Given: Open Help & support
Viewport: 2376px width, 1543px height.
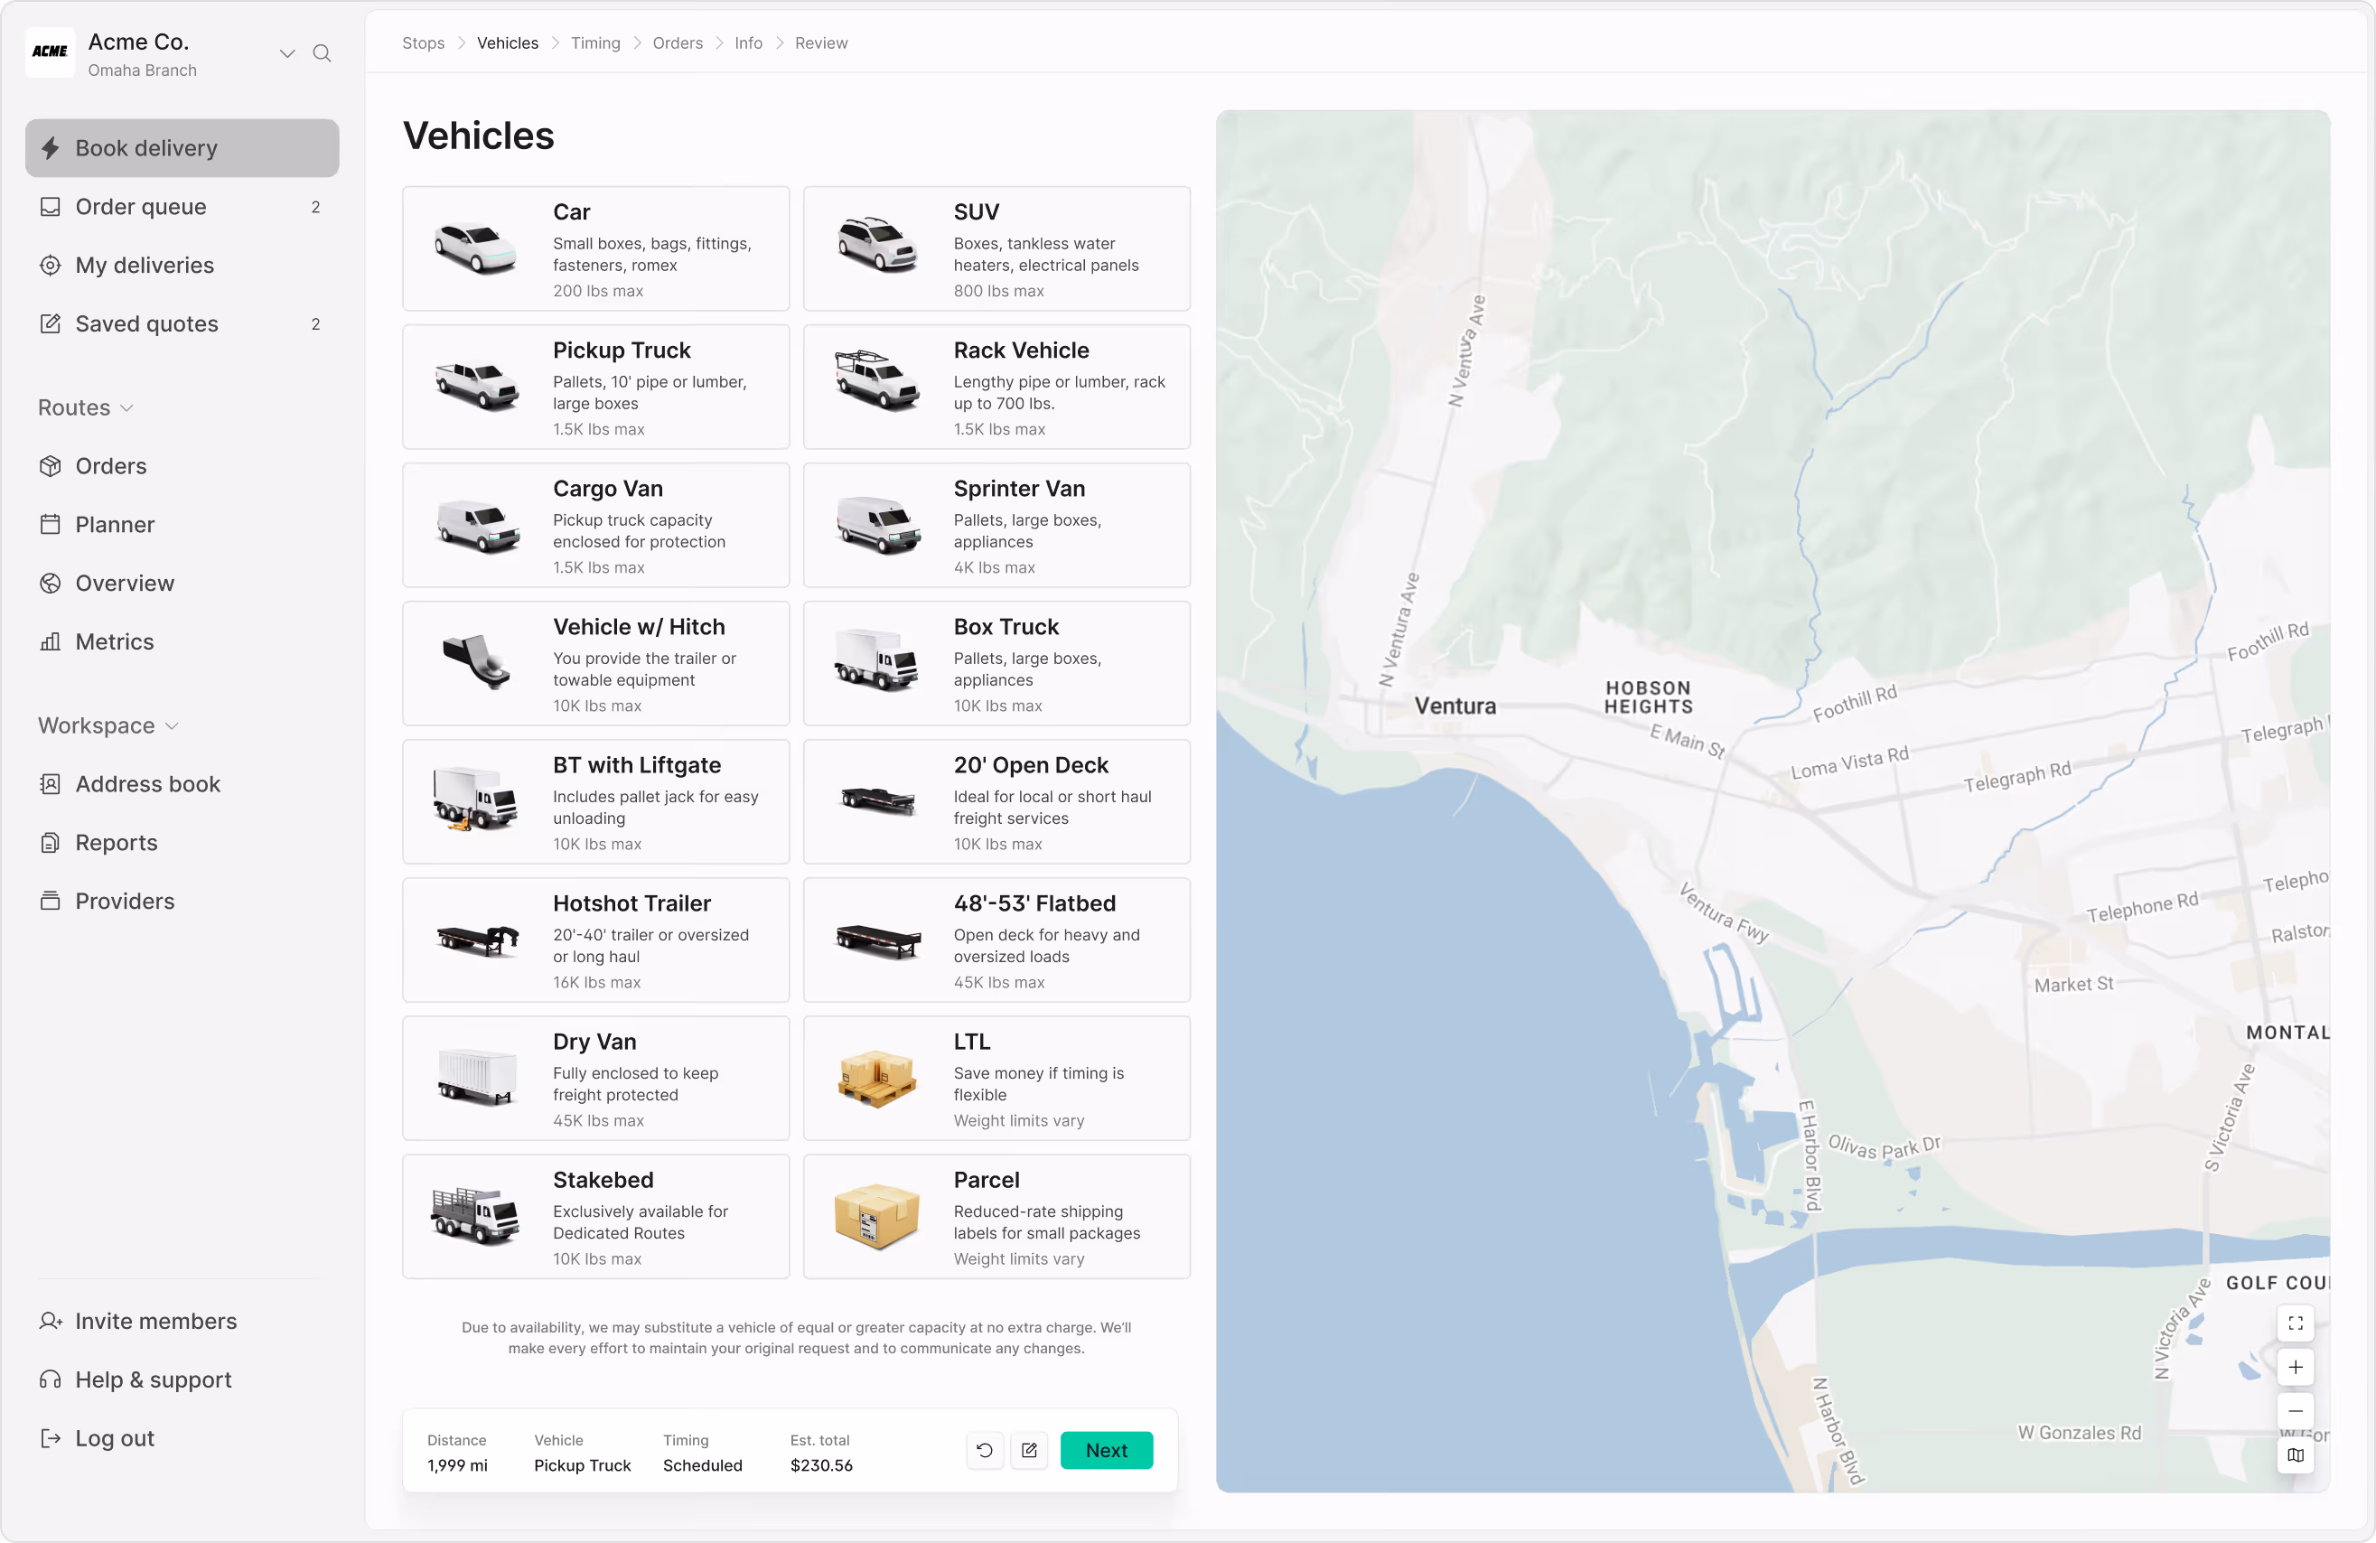Looking at the screenshot, I should point(152,1379).
